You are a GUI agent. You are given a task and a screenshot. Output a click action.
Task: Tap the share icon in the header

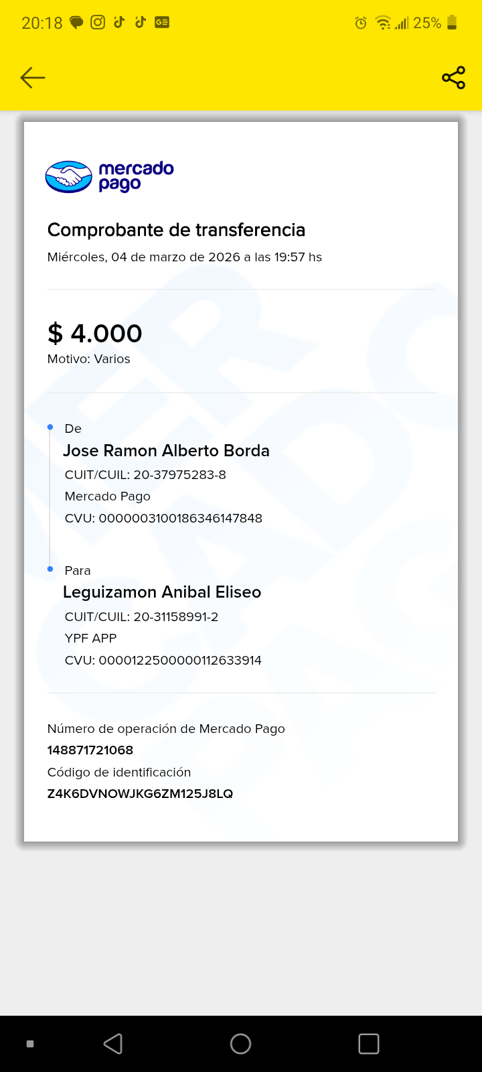point(453,78)
